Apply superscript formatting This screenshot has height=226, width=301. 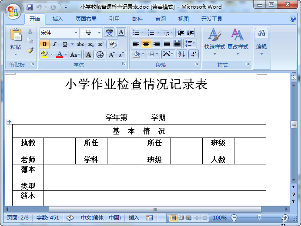coord(100,44)
